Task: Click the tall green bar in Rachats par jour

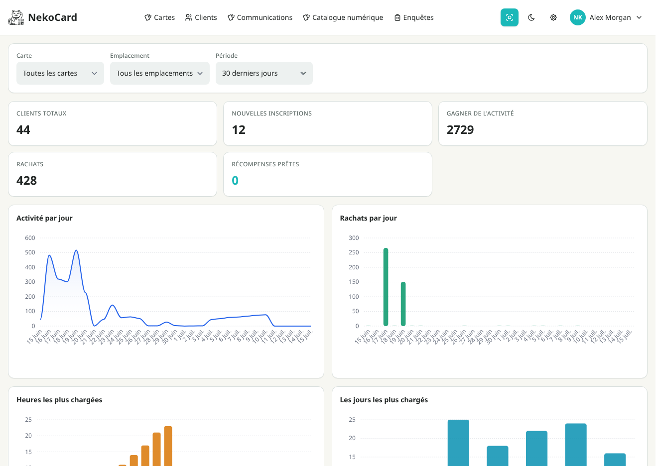Action: click(386, 287)
